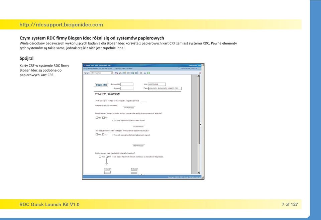Viewport: 321px width, 220px height.
Task: Go to Previous CRF
Action: point(186,69)
